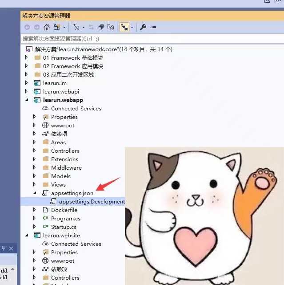Click Connected Services cloud icon under learun.webapp
Image resolution: width=284 pixels, height=285 pixels.
pos(45,109)
